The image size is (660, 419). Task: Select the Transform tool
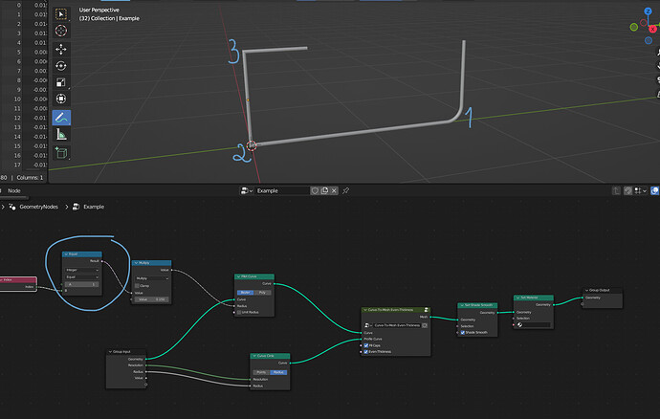[61, 99]
